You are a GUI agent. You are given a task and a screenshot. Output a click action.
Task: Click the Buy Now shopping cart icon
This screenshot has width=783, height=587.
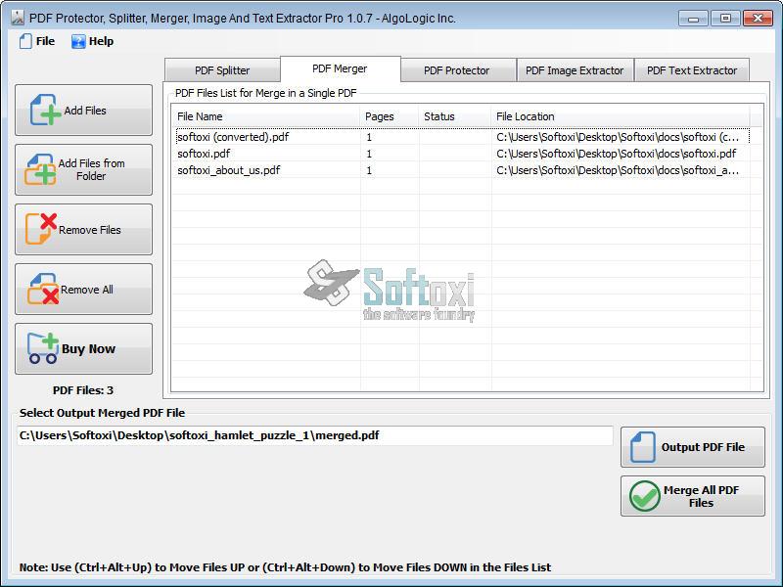tap(43, 348)
